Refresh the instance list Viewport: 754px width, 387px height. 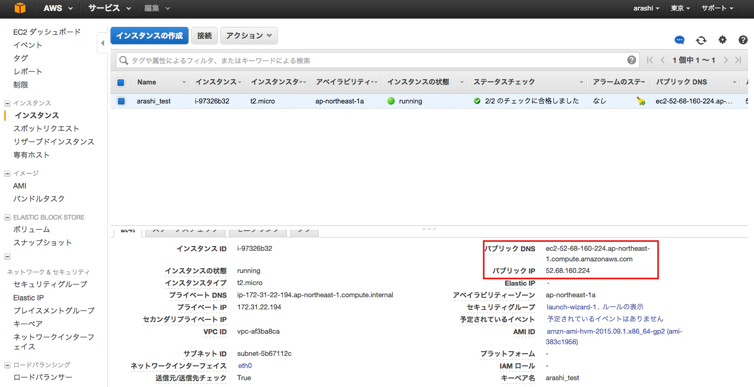(701, 40)
